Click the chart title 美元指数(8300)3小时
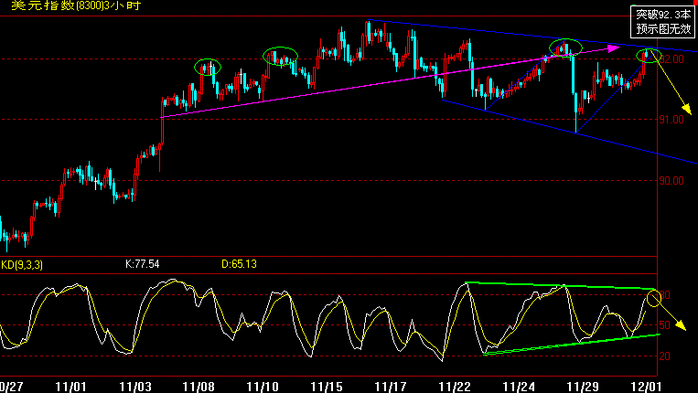This screenshot has height=393, width=698. click(x=76, y=5)
